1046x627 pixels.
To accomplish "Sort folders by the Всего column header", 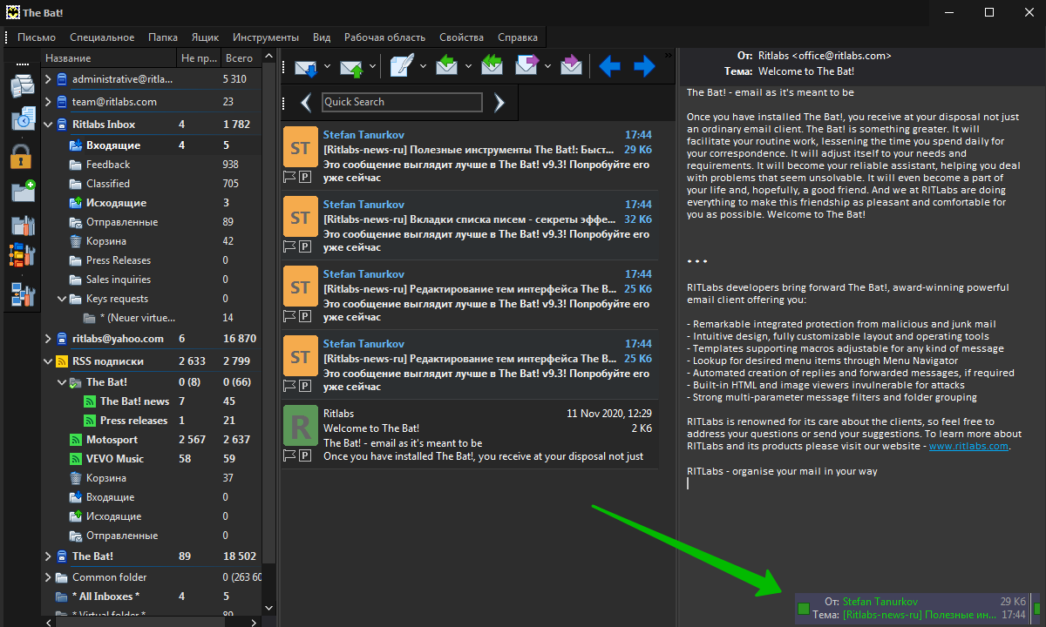I will pyautogui.click(x=240, y=58).
